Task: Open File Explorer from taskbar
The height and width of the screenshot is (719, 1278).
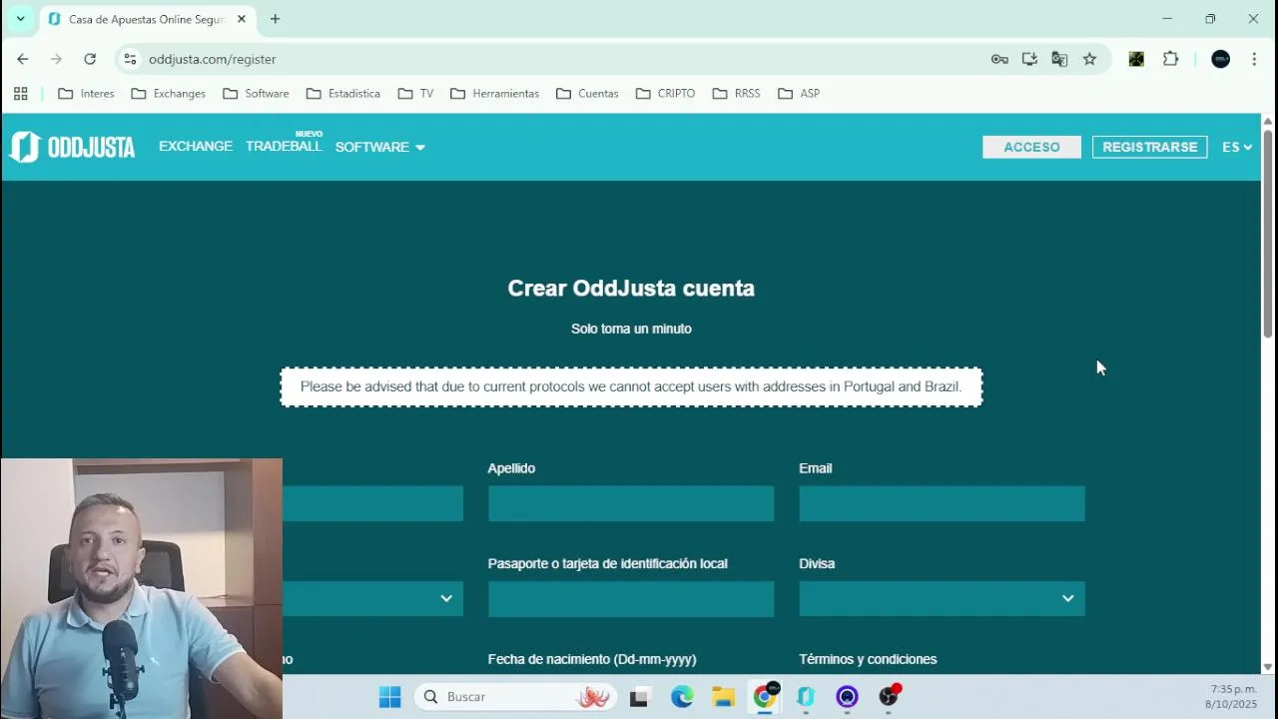Action: [x=724, y=696]
